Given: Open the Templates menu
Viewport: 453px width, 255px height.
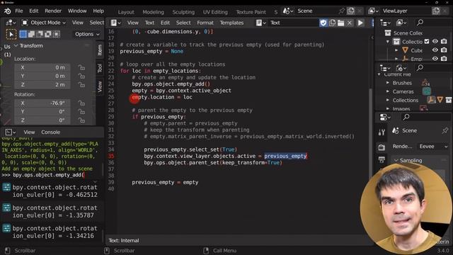Looking at the screenshot, I should click(x=231, y=23).
